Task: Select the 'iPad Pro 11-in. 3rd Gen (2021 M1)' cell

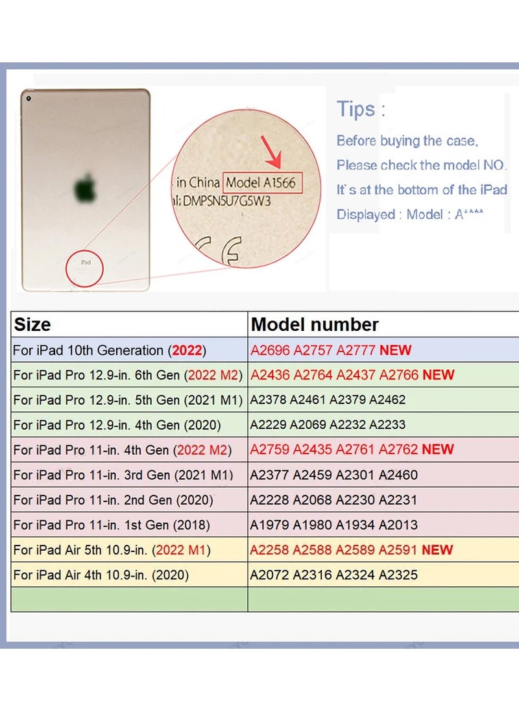Action: click(129, 475)
